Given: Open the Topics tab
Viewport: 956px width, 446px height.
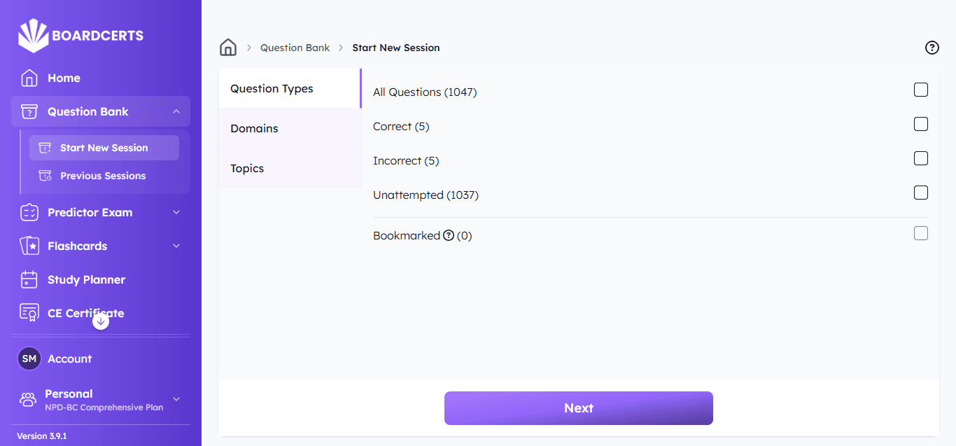Looking at the screenshot, I should pos(247,168).
